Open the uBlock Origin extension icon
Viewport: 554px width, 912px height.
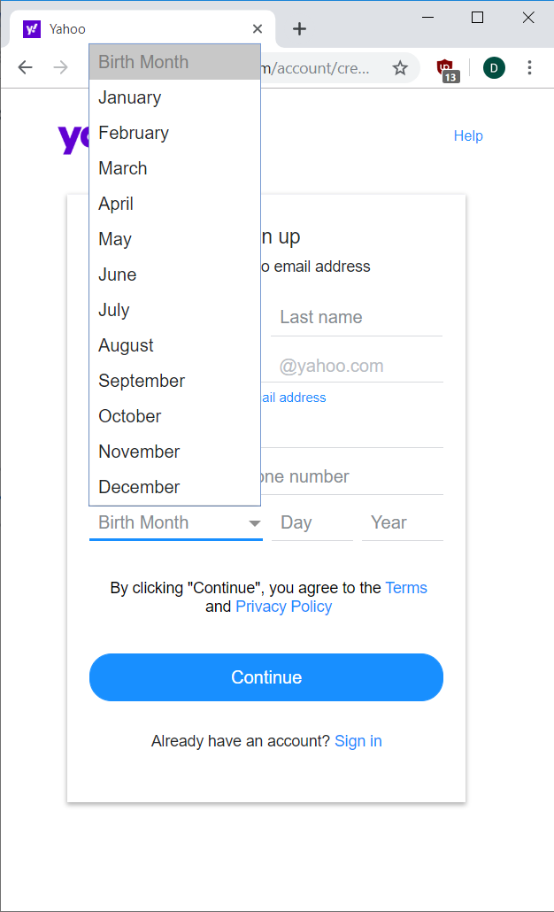click(446, 68)
